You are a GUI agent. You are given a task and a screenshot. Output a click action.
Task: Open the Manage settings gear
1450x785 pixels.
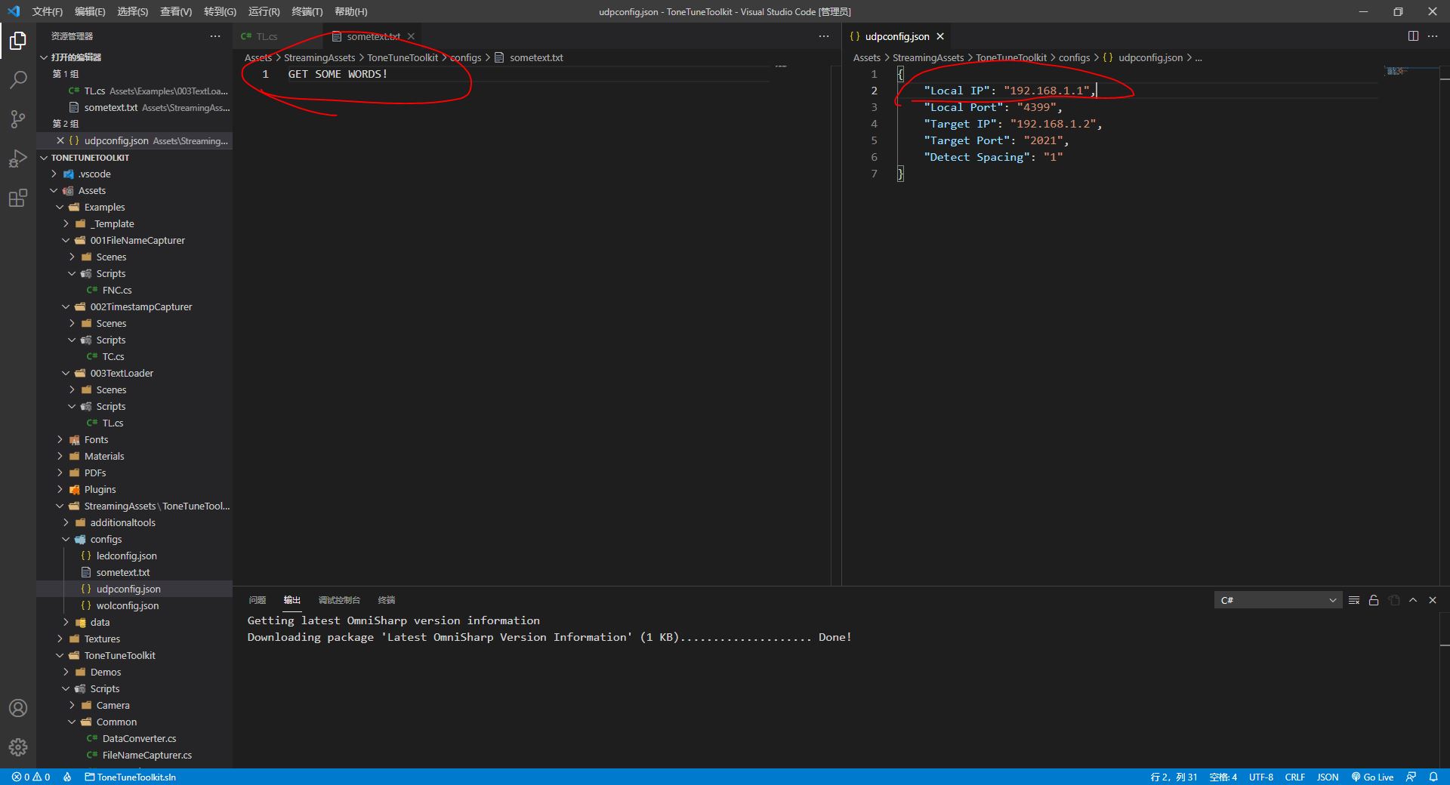[18, 747]
